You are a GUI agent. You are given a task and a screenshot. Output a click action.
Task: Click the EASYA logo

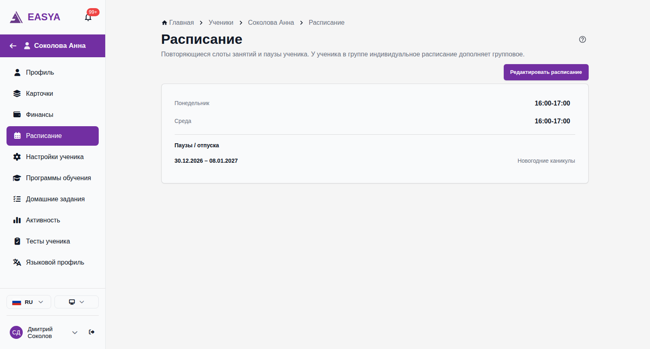click(35, 17)
